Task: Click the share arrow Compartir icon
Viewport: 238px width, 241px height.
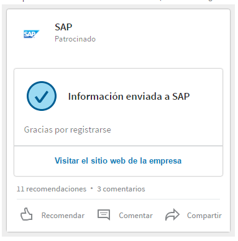Action: (x=172, y=215)
